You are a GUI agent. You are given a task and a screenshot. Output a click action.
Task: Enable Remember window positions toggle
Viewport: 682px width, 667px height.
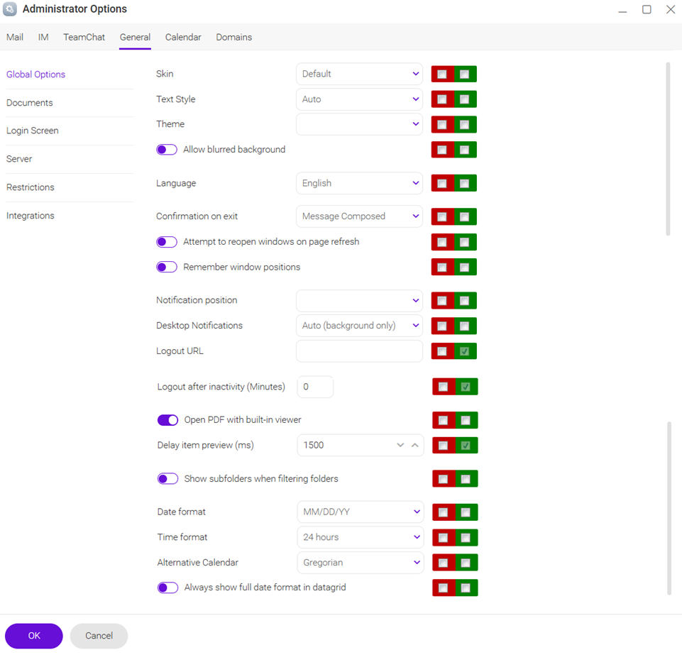coord(167,268)
